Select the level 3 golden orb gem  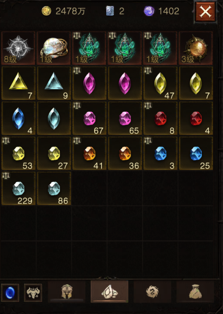(x=196, y=48)
